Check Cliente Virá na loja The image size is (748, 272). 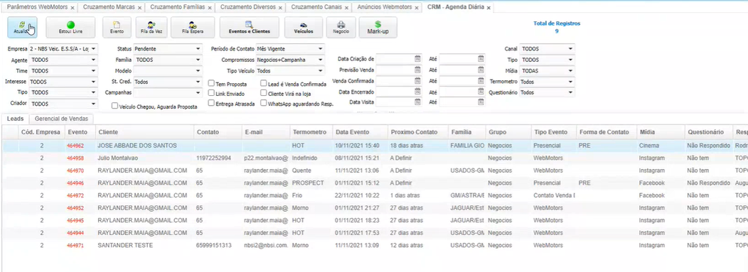[x=263, y=93]
